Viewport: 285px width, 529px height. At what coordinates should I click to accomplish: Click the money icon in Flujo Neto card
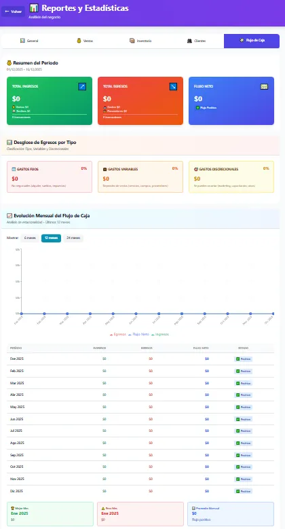pos(264,87)
